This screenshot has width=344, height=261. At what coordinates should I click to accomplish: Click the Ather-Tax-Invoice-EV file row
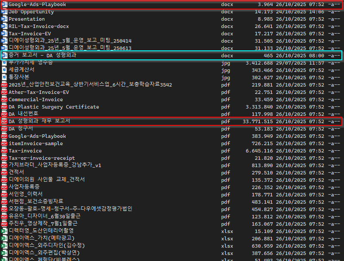click(38, 93)
